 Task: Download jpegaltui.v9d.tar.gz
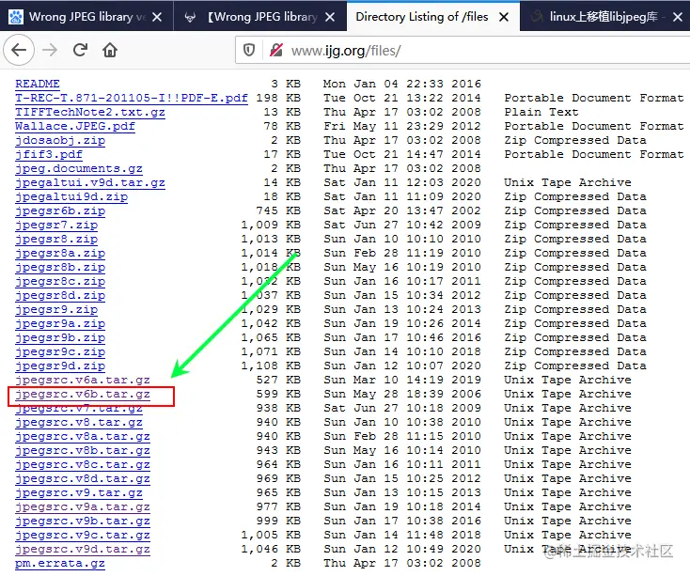point(89,182)
